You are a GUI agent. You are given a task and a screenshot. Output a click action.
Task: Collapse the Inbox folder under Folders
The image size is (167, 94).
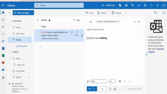(10, 58)
